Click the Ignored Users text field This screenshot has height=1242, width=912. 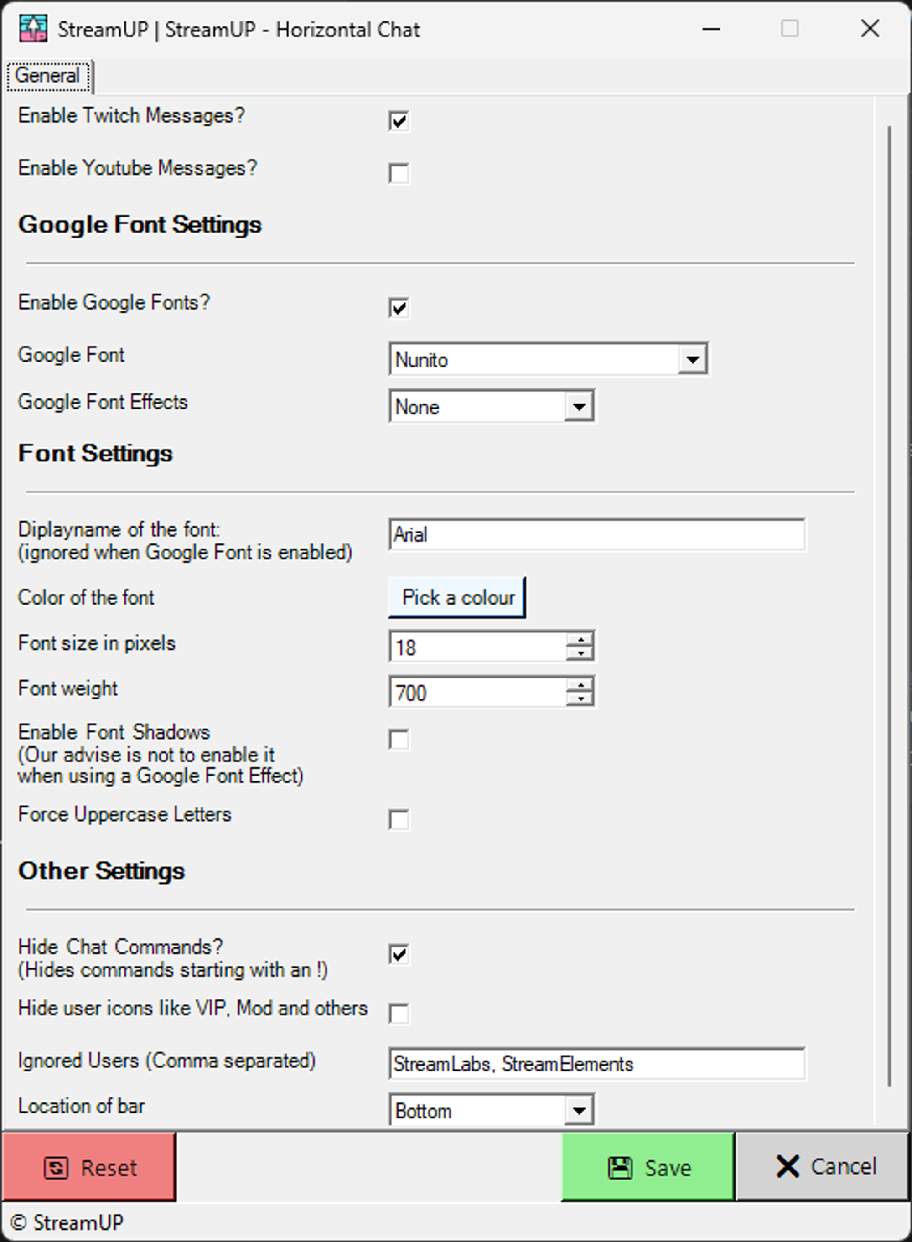point(597,1064)
